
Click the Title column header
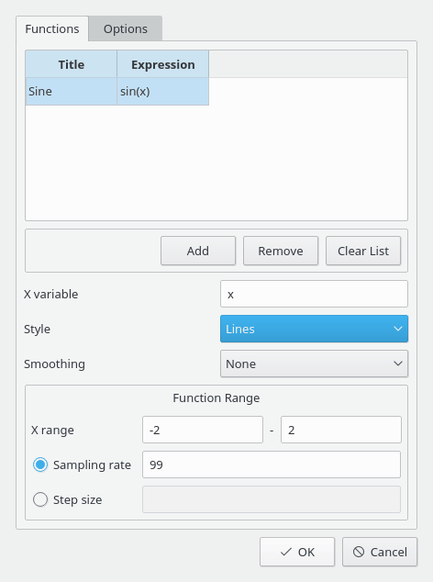click(x=72, y=64)
